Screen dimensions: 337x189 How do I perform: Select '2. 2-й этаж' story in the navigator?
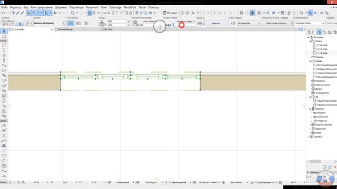point(321,49)
